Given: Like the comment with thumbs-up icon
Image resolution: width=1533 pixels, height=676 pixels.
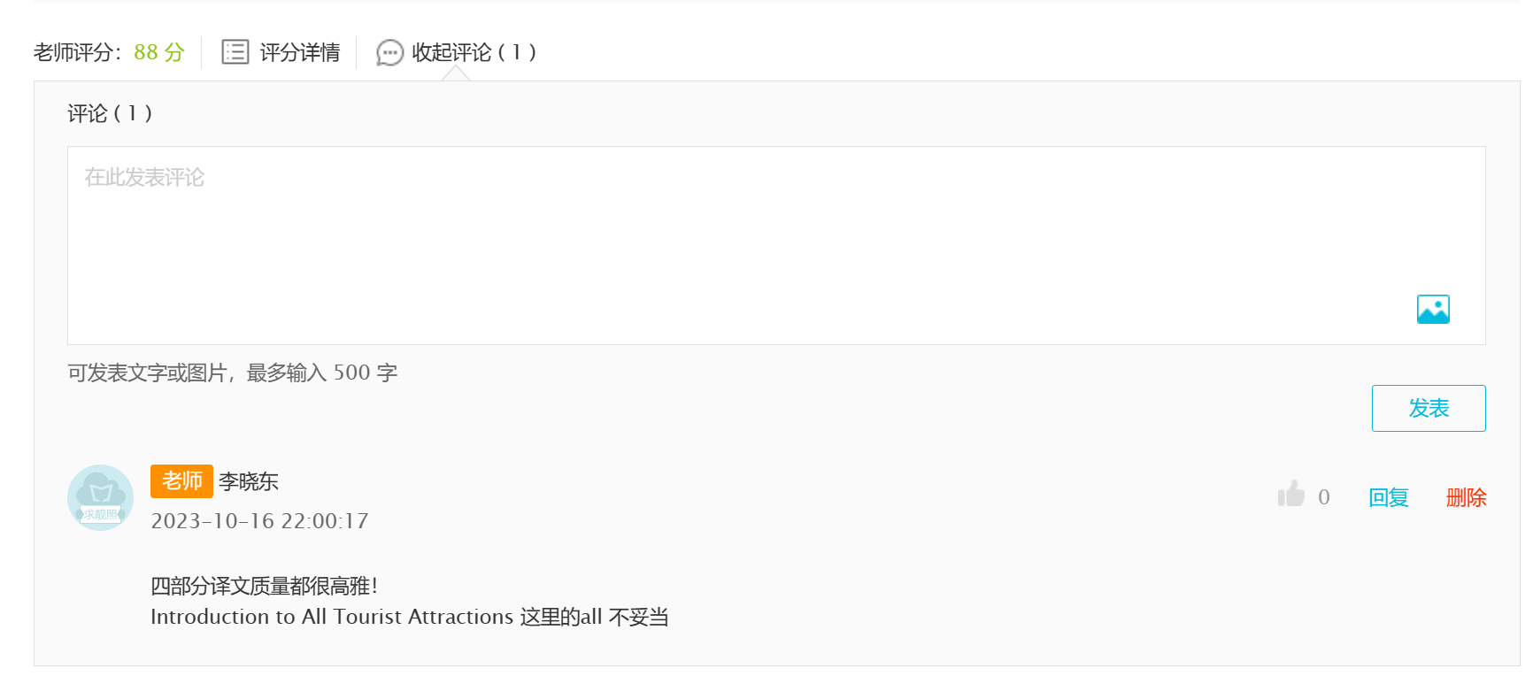Looking at the screenshot, I should (1291, 494).
